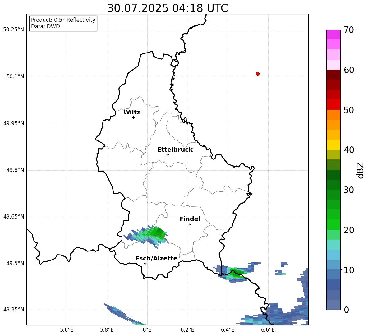Click the '5.6°E' longitude label
The height and width of the screenshot is (336, 368).
tap(67, 330)
